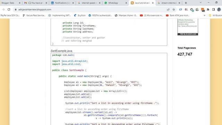Close the Java tutorial tab
Image resolution: width=222 pixels, height=125 pixels.
coord(153,3)
